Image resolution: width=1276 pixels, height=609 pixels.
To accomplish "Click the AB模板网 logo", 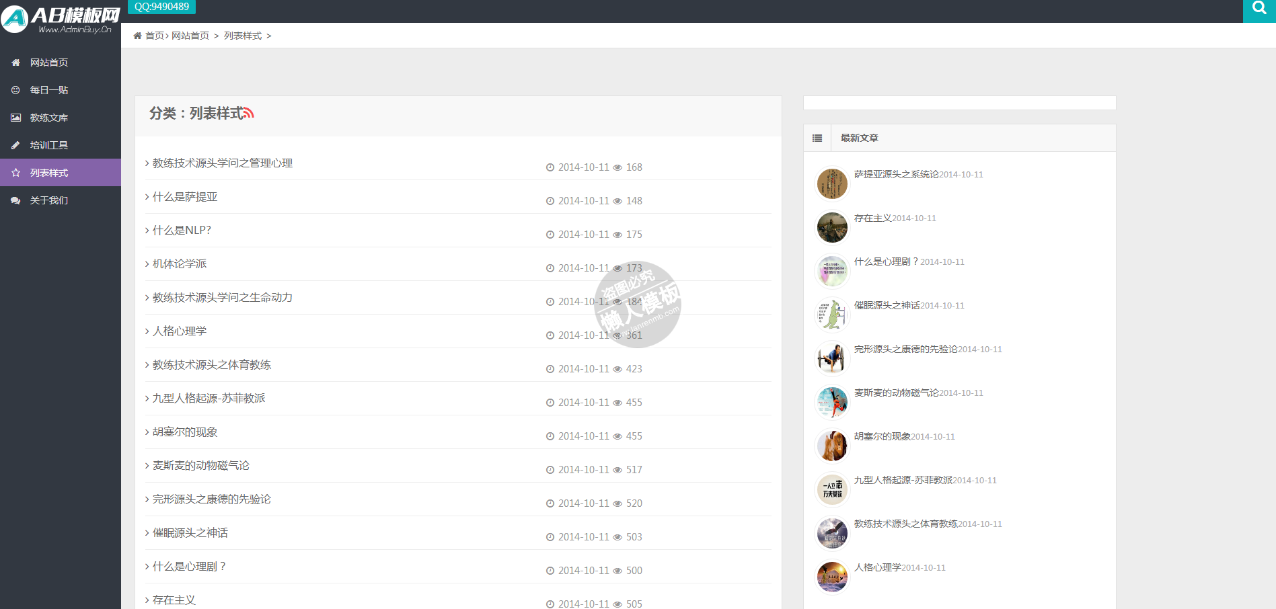I will 61,18.
